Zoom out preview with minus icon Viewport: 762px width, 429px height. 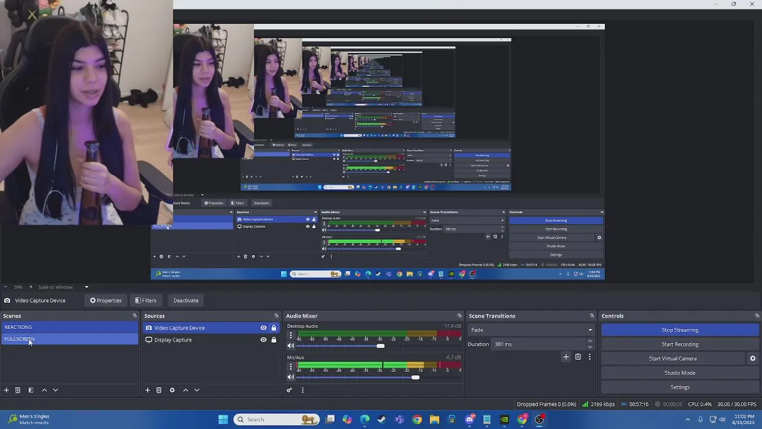[x=5, y=287]
